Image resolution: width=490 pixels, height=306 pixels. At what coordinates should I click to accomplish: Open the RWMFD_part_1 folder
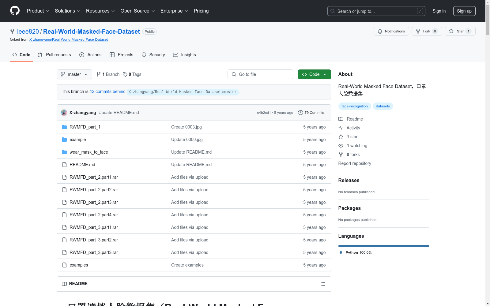pyautogui.click(x=85, y=127)
